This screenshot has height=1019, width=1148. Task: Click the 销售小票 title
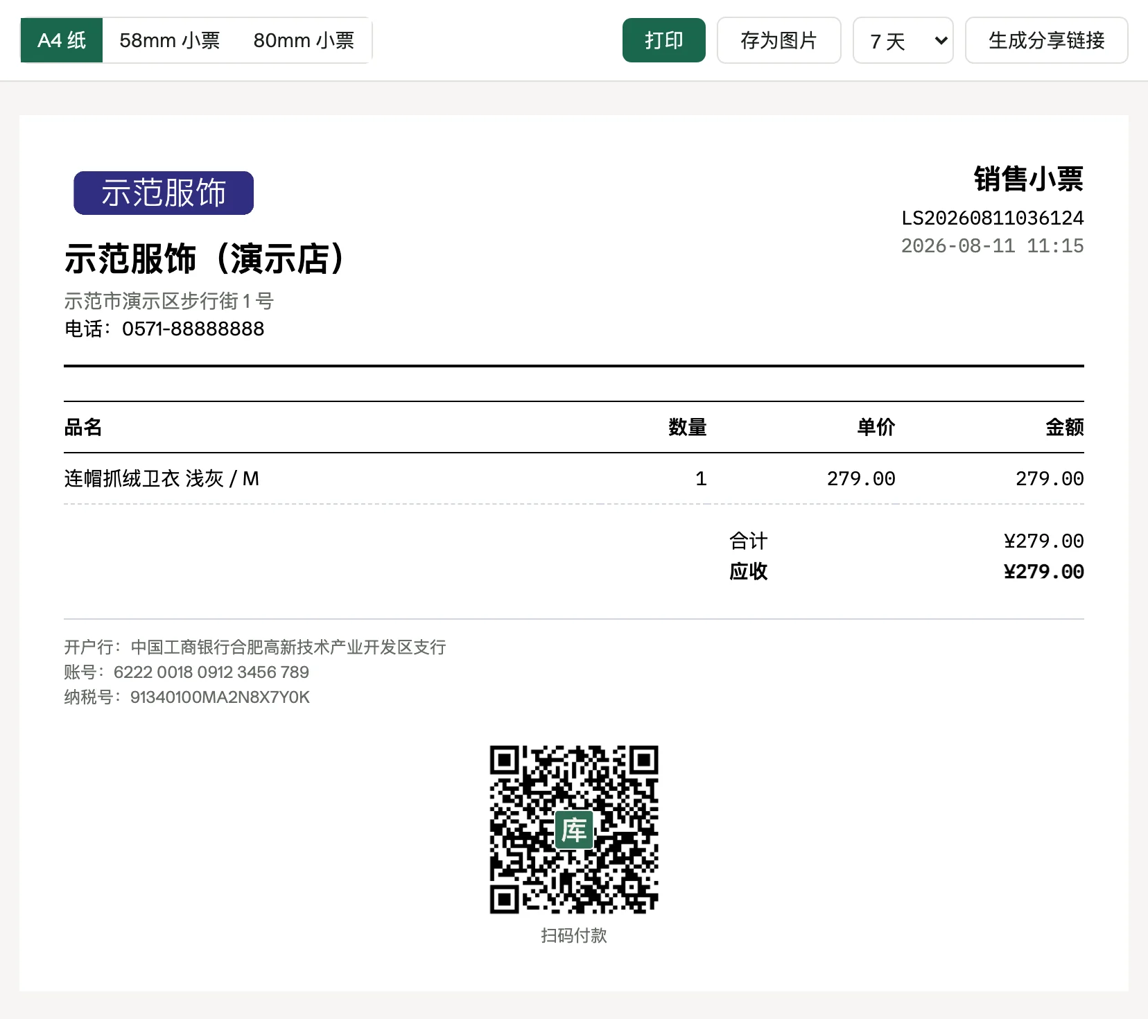pyautogui.click(x=1028, y=179)
